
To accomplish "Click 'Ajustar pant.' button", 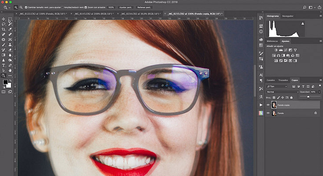I will pos(126,7).
